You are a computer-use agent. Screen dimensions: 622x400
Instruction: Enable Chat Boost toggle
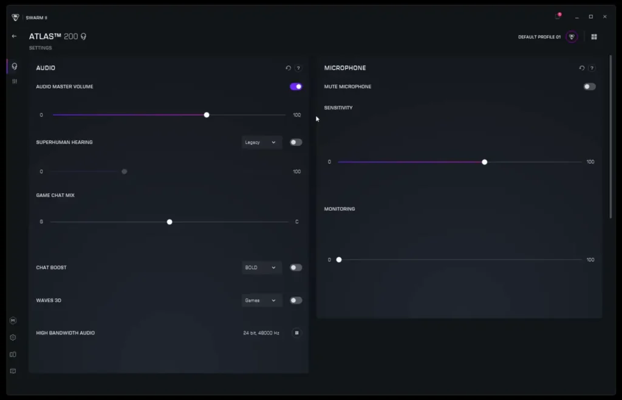tap(296, 267)
